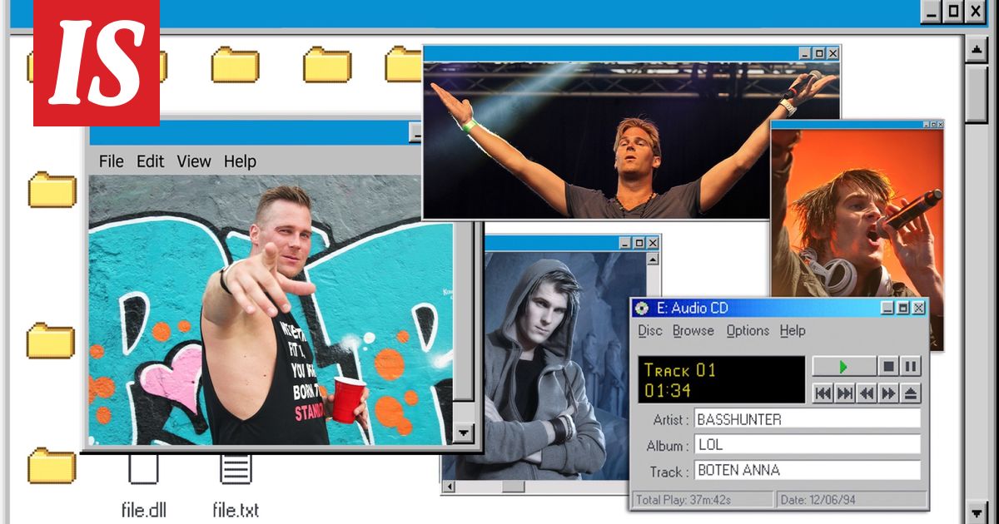Open the folder left of the File menu
999x524 pixels.
pyautogui.click(x=52, y=190)
